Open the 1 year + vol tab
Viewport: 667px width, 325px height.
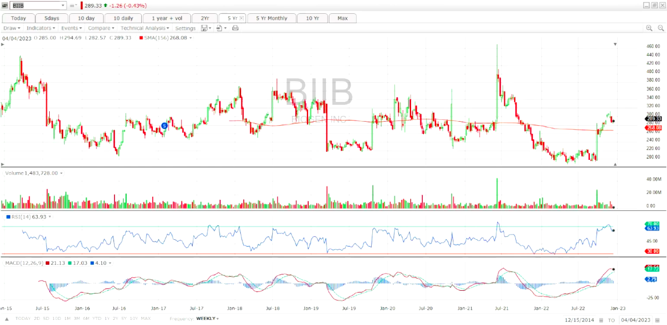click(x=166, y=19)
